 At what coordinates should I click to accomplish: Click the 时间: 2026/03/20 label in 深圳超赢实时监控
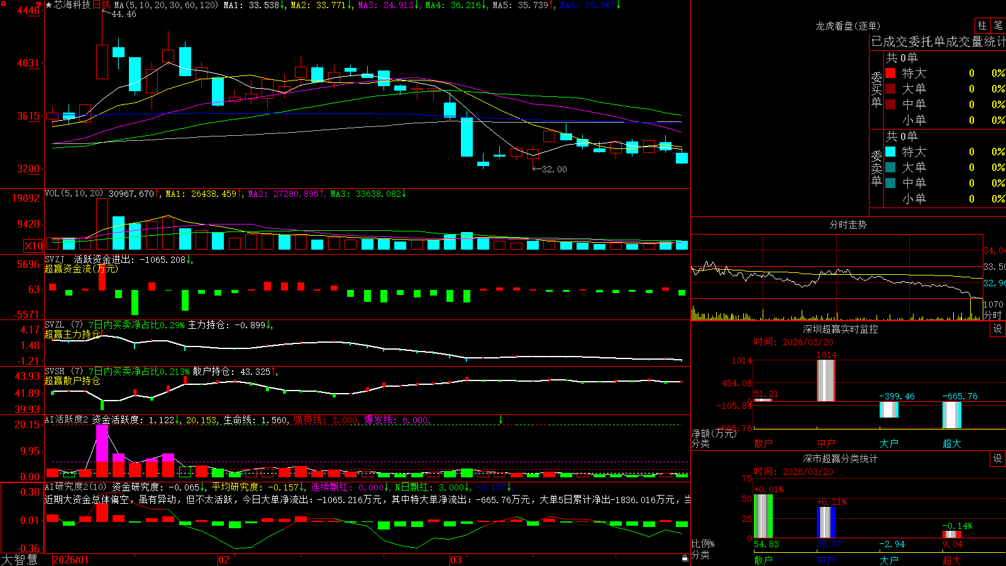(x=793, y=342)
